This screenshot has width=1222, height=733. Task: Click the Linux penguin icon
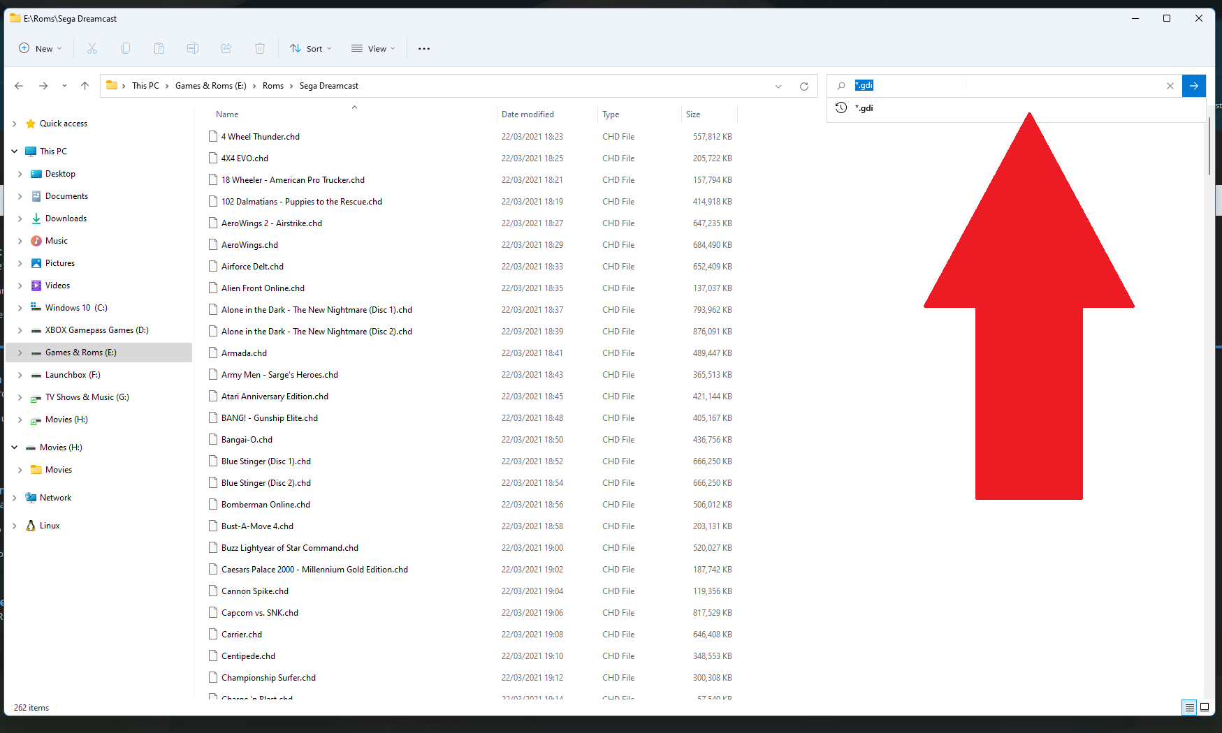[x=31, y=526]
